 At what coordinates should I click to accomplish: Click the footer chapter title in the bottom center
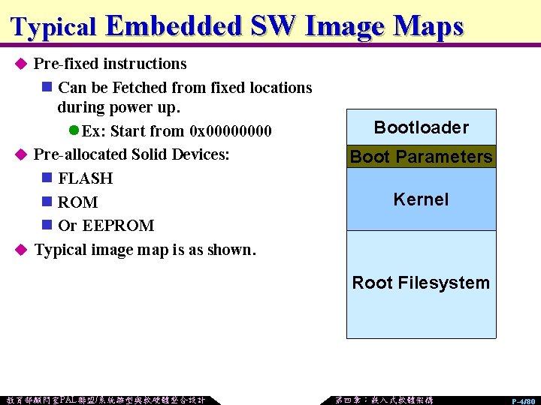point(384,400)
